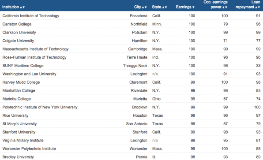Sort by Loan repayment column
Image resolution: width=263 pixels, height=160 pixels.
(248, 4)
